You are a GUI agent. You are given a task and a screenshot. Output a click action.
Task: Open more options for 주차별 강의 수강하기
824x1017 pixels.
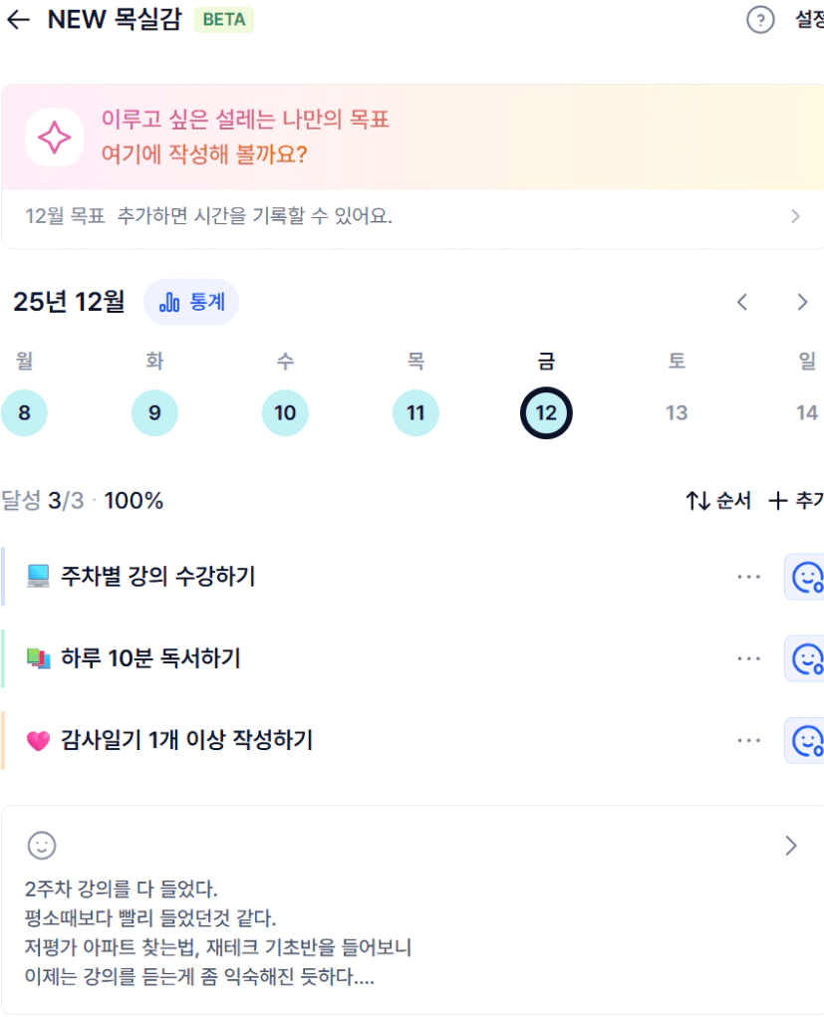click(748, 577)
